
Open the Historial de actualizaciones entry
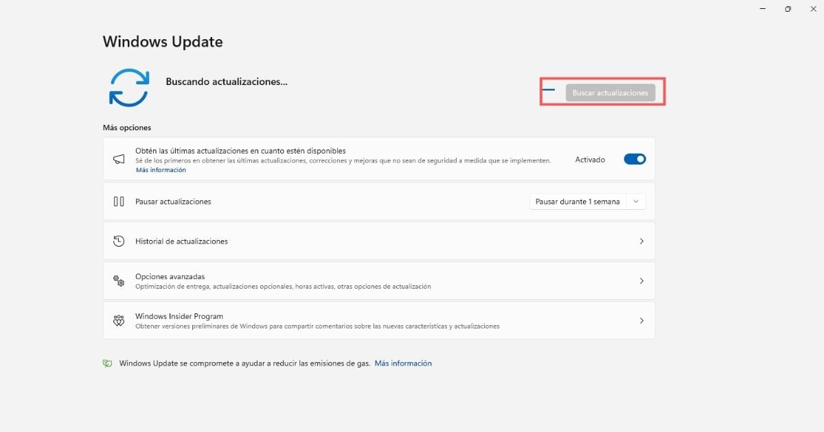(181, 241)
